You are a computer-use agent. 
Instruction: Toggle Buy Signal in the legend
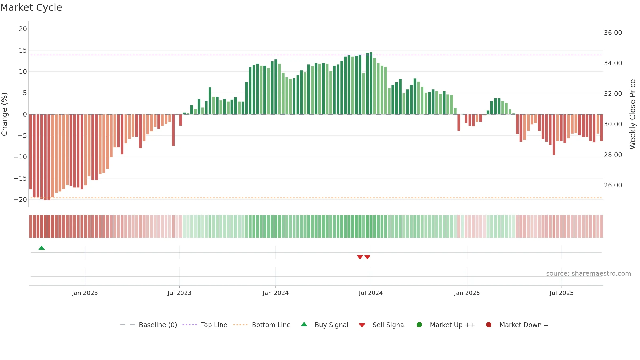click(x=325, y=325)
